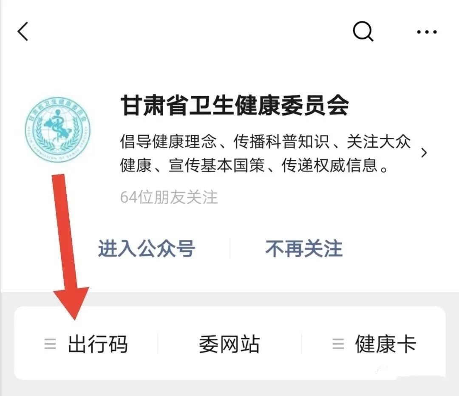Screen dimensions: 459x396
Task: Click the hamburger icon beside 健康卡
Action: coord(338,344)
